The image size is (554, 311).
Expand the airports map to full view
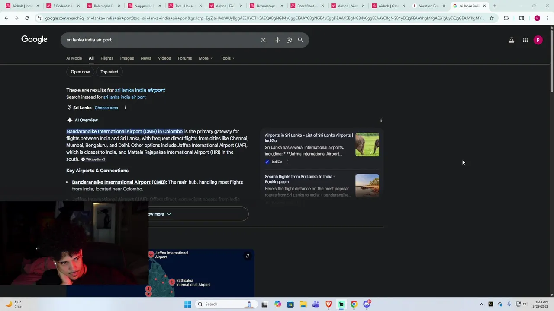point(248,256)
